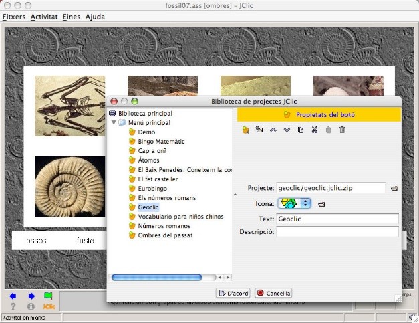Click the blue previous activity arrow
The image size is (419, 323).
point(13,296)
